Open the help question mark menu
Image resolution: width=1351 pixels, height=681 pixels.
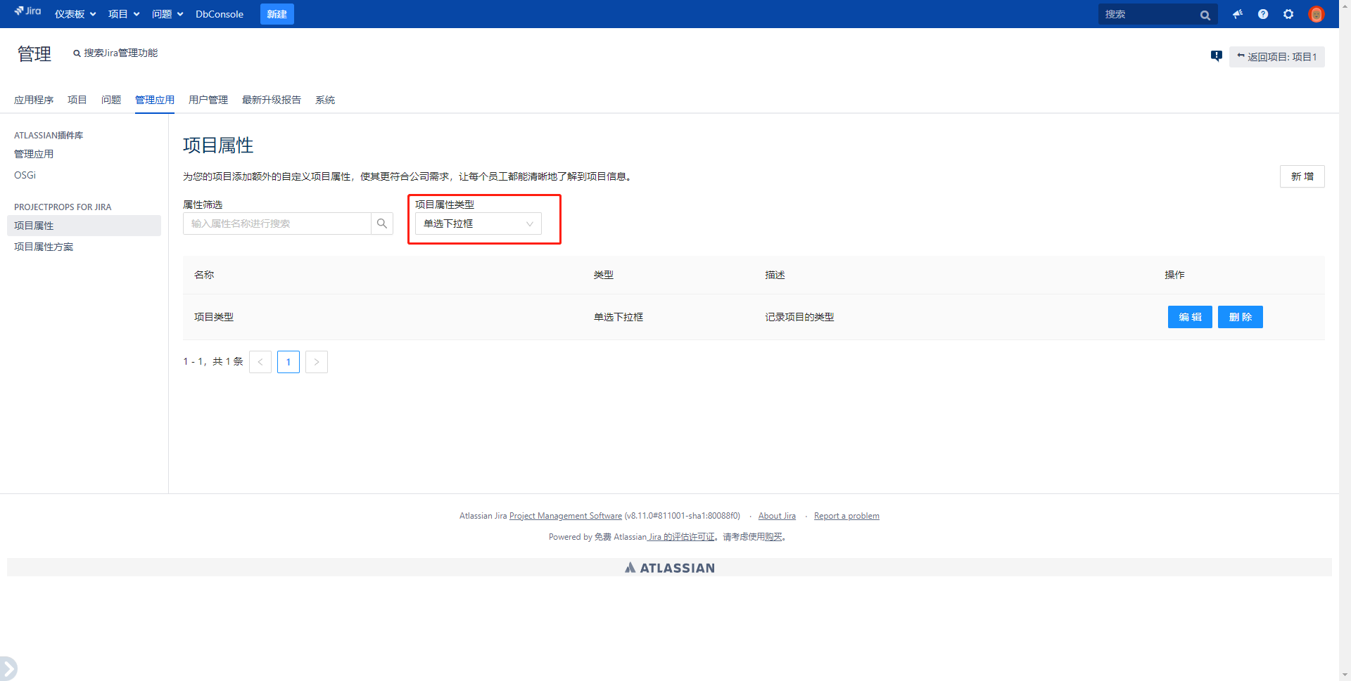tap(1263, 14)
